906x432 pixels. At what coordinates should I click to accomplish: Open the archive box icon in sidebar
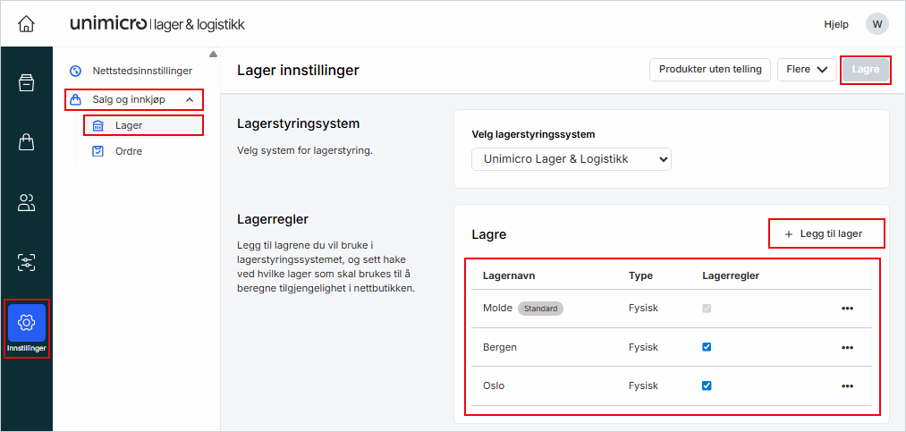(26, 83)
